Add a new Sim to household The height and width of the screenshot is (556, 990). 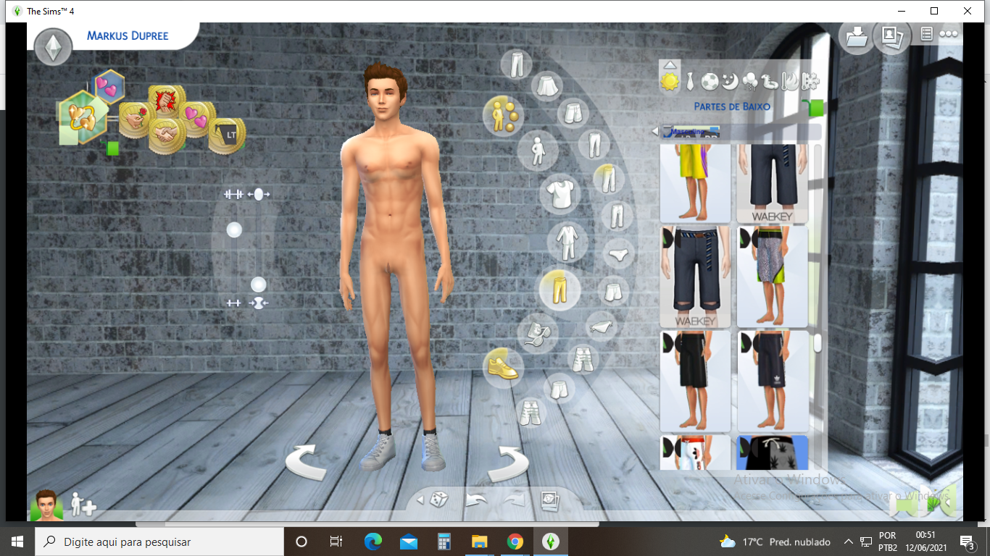click(x=83, y=505)
